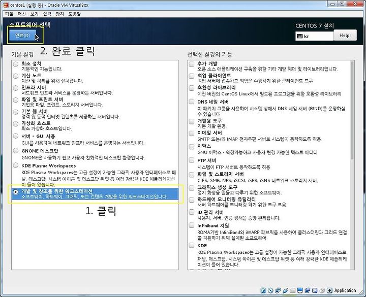Image resolution: width=366 pixels, height=297 pixels.
Task: Select KDE Plasma Workspaces radio button
Action: [x=16, y=166]
